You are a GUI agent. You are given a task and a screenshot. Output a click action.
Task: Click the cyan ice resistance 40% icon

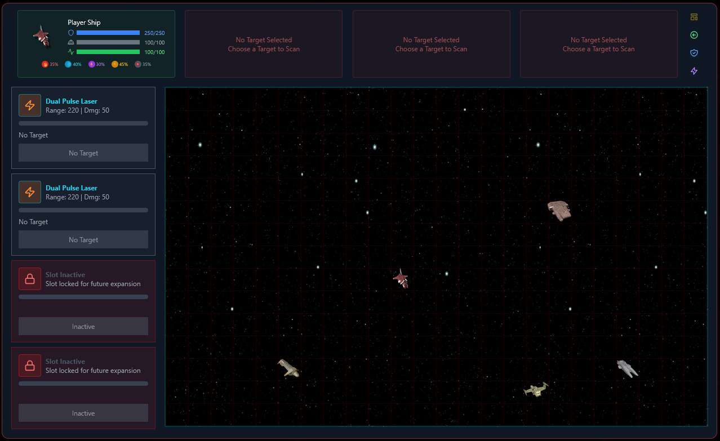coord(68,64)
